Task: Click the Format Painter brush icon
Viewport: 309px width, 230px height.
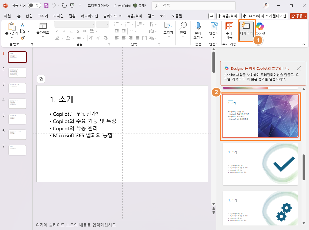Action: (23, 38)
